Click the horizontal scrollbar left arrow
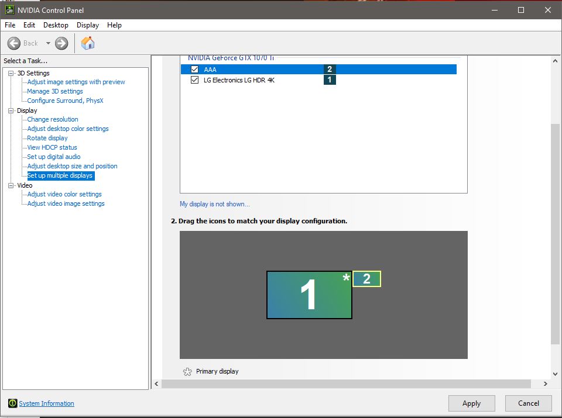The image size is (562, 418). (156, 384)
